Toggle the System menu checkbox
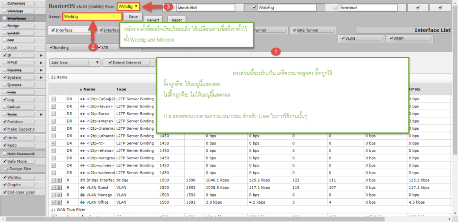Image resolution: width=458 pixels, height=222 pixels. (4, 77)
